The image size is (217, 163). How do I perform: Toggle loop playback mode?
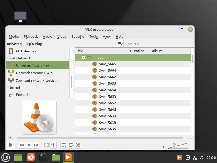[71, 145]
